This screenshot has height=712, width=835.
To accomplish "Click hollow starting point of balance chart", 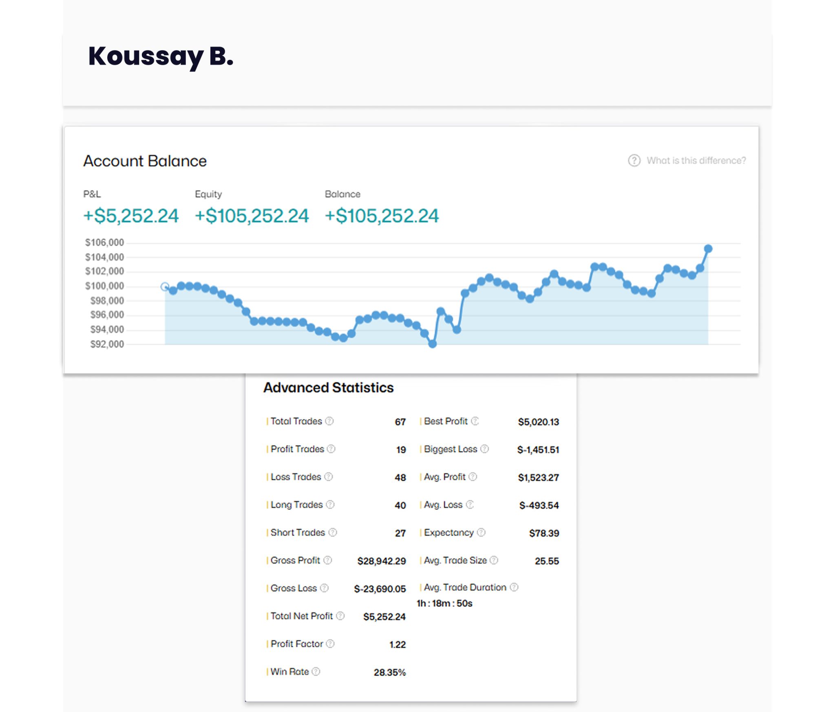I will (x=165, y=287).
